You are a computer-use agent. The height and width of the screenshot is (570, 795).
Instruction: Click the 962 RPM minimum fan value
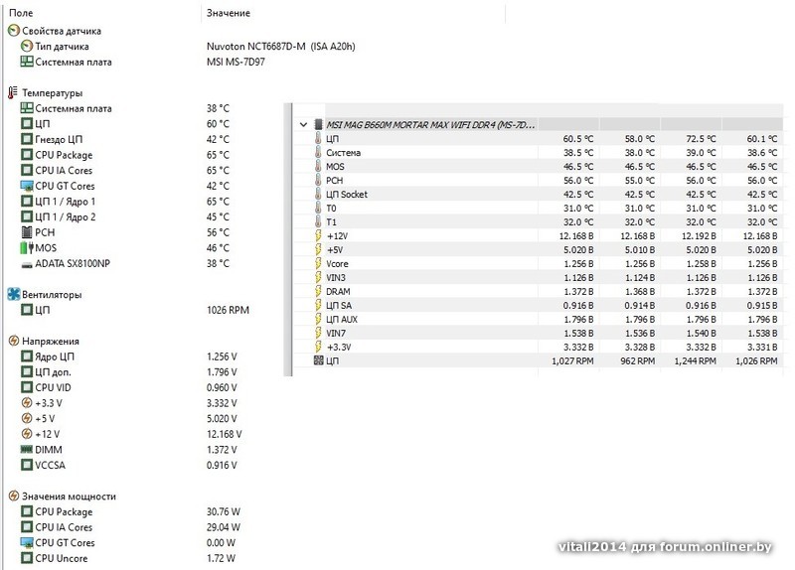(637, 360)
